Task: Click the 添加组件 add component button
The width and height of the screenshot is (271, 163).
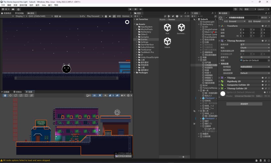Action: 244,104
